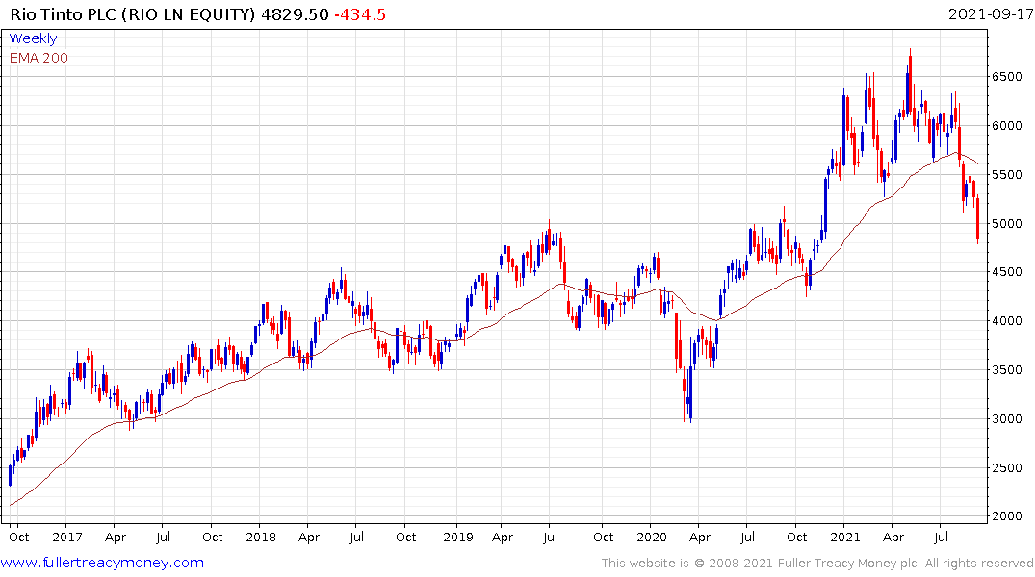Click the 6500 price axis label
This screenshot has width=1035, height=577.
click(x=1007, y=77)
